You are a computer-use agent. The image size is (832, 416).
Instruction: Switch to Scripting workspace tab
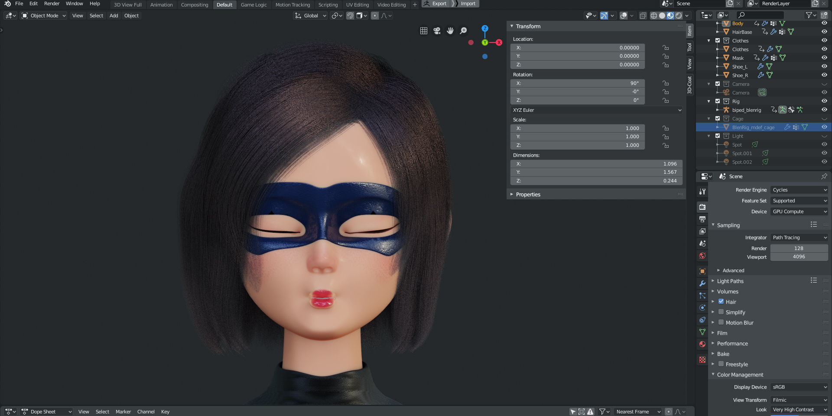tap(328, 5)
